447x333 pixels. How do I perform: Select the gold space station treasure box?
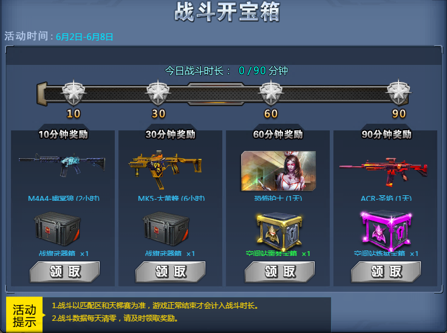pyautogui.click(x=279, y=231)
